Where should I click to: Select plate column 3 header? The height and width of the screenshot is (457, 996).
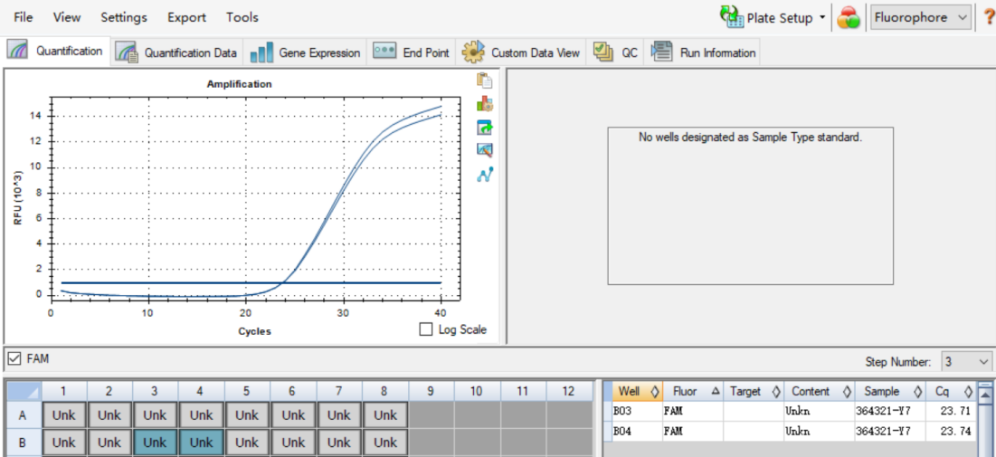[x=155, y=392]
